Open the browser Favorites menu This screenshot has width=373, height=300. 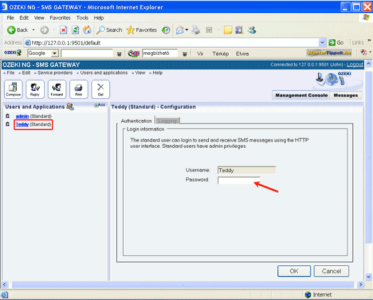pos(60,18)
